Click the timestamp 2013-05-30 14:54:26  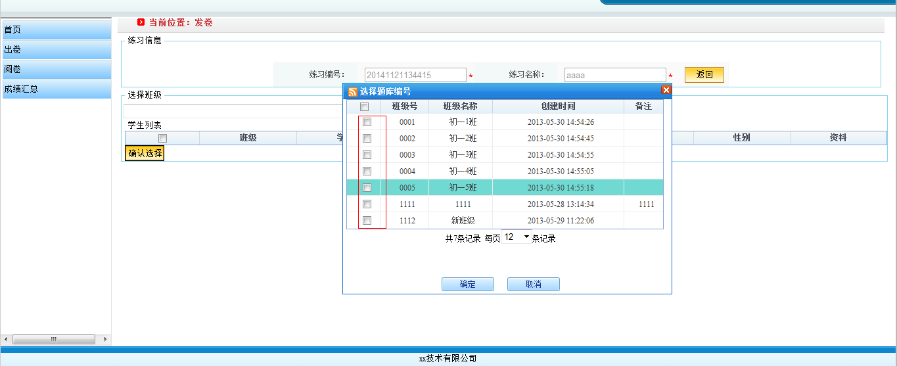[561, 122]
